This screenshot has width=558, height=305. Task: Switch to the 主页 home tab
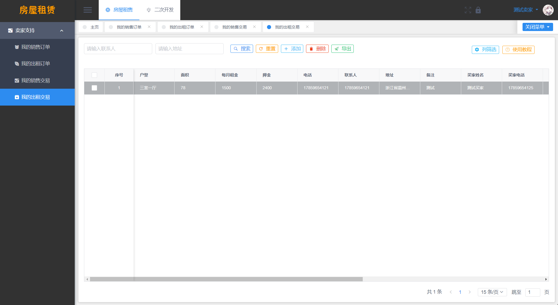pyautogui.click(x=96, y=27)
